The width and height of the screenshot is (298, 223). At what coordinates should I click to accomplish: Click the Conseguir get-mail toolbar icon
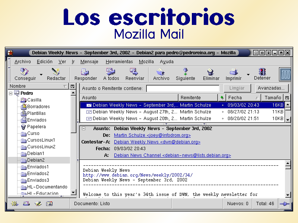click(25, 72)
